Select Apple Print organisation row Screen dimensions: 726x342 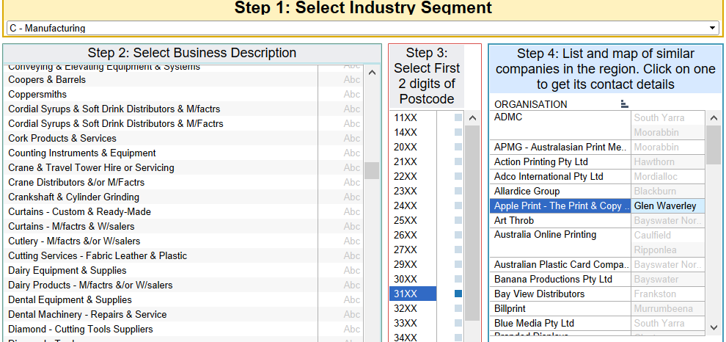pos(560,205)
